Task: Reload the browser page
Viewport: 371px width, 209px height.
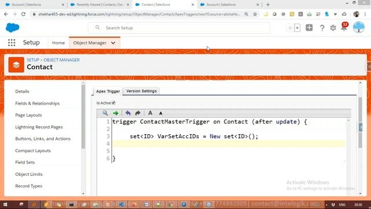Action: click(x=23, y=14)
